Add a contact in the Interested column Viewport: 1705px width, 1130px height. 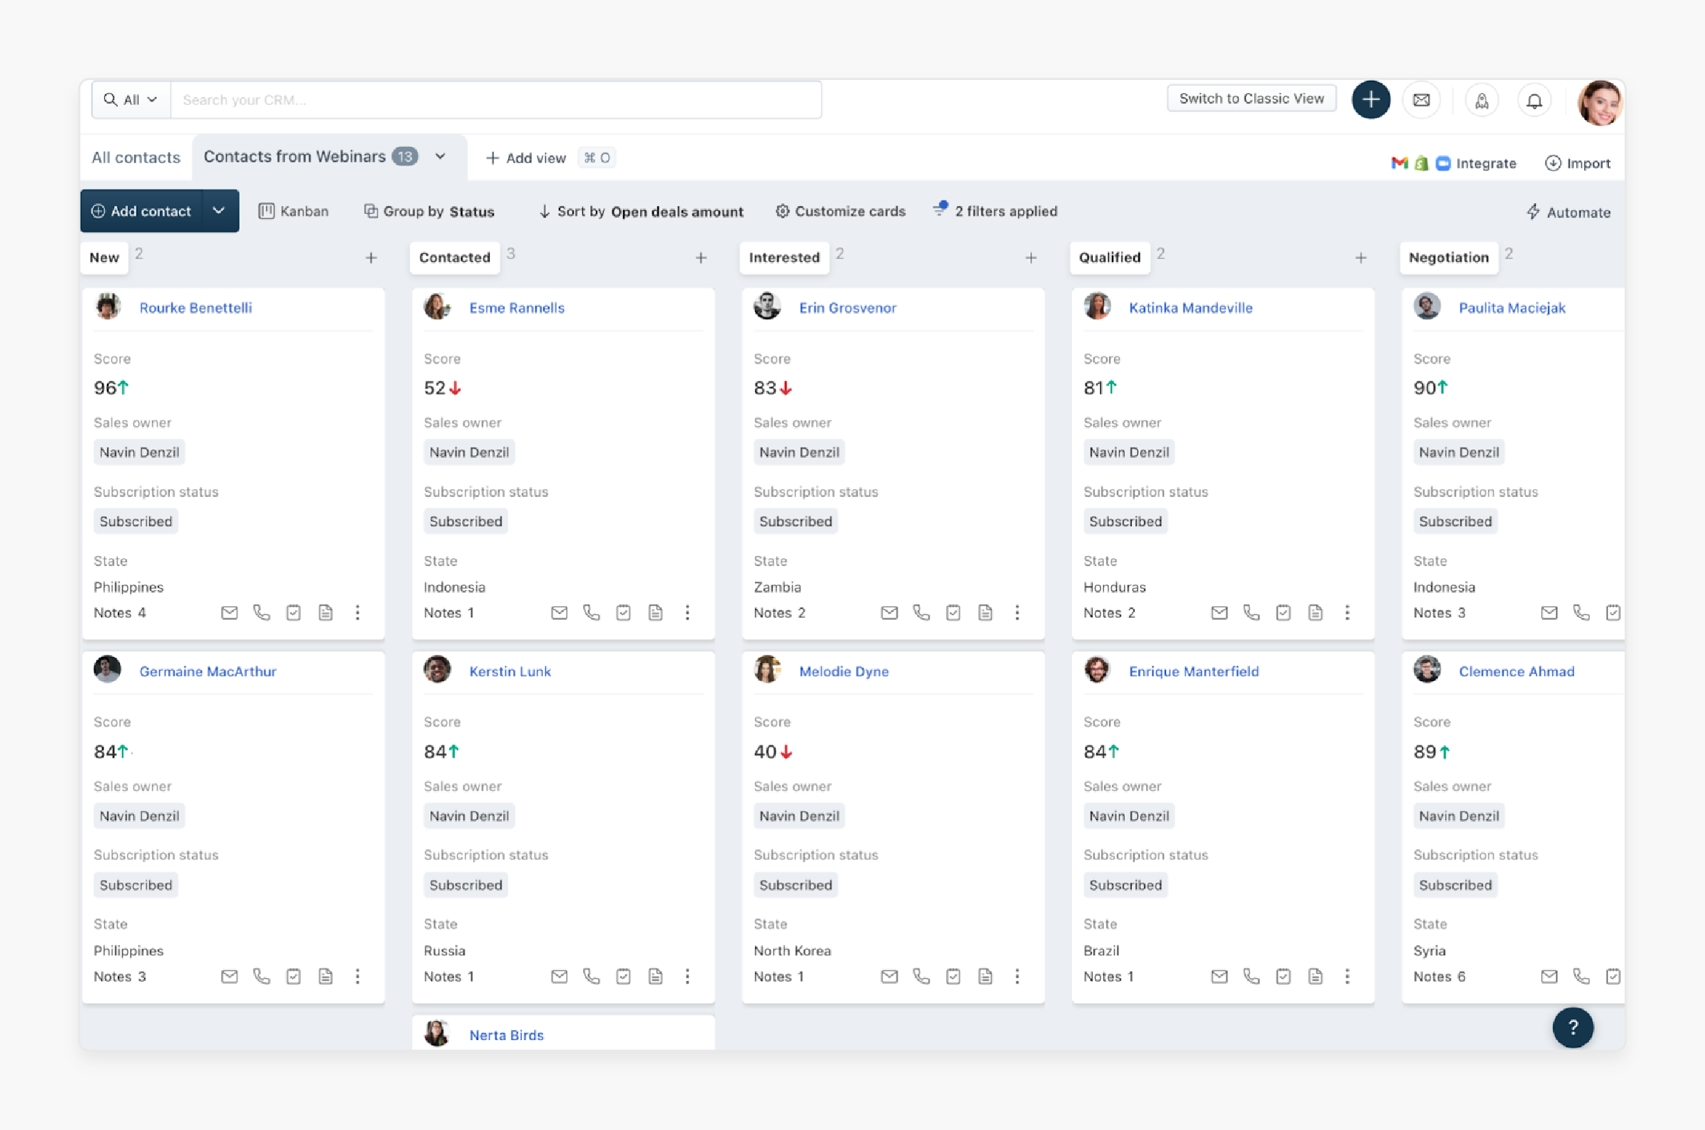coord(1031,258)
